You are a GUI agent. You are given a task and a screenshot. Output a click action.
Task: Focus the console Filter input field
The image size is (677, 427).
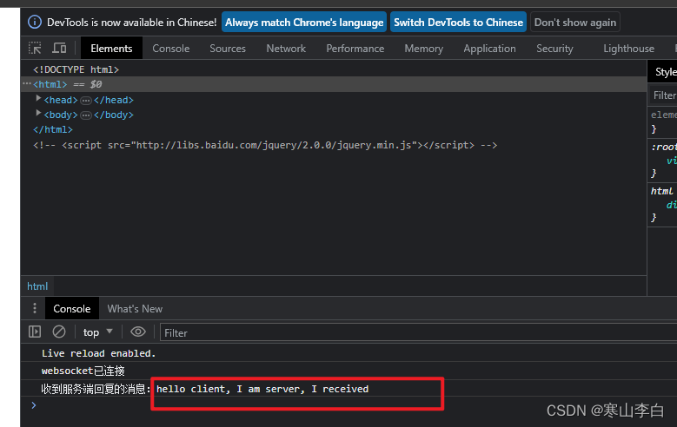pos(418,332)
